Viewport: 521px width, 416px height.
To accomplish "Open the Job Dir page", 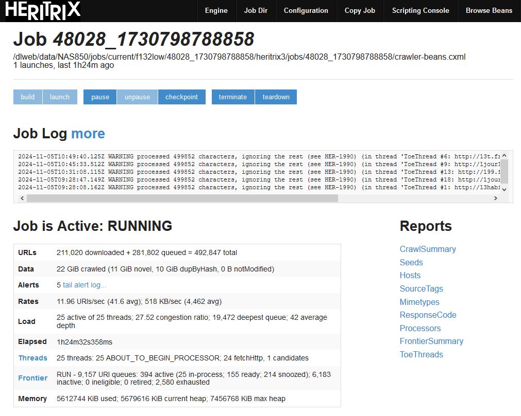I will 256,11.
